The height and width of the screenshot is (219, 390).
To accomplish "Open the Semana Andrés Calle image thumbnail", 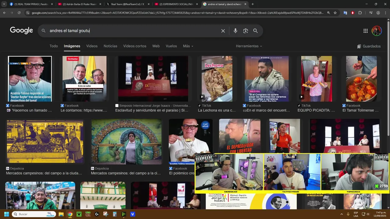I will click(84, 79).
